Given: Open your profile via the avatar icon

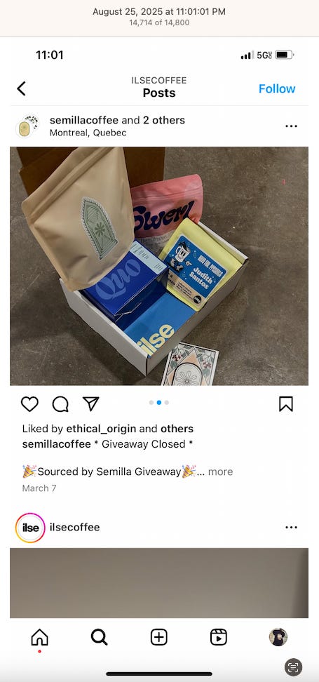Looking at the screenshot, I should pos(278,637).
